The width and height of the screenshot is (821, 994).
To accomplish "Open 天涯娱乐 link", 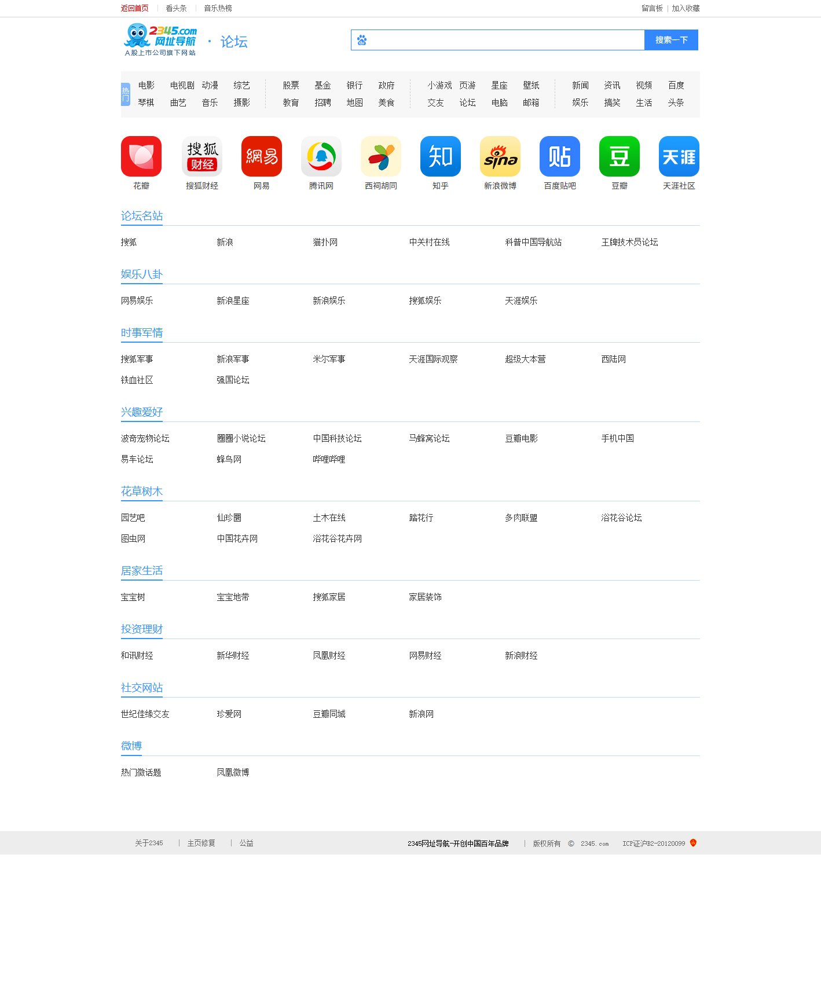I will coord(522,300).
